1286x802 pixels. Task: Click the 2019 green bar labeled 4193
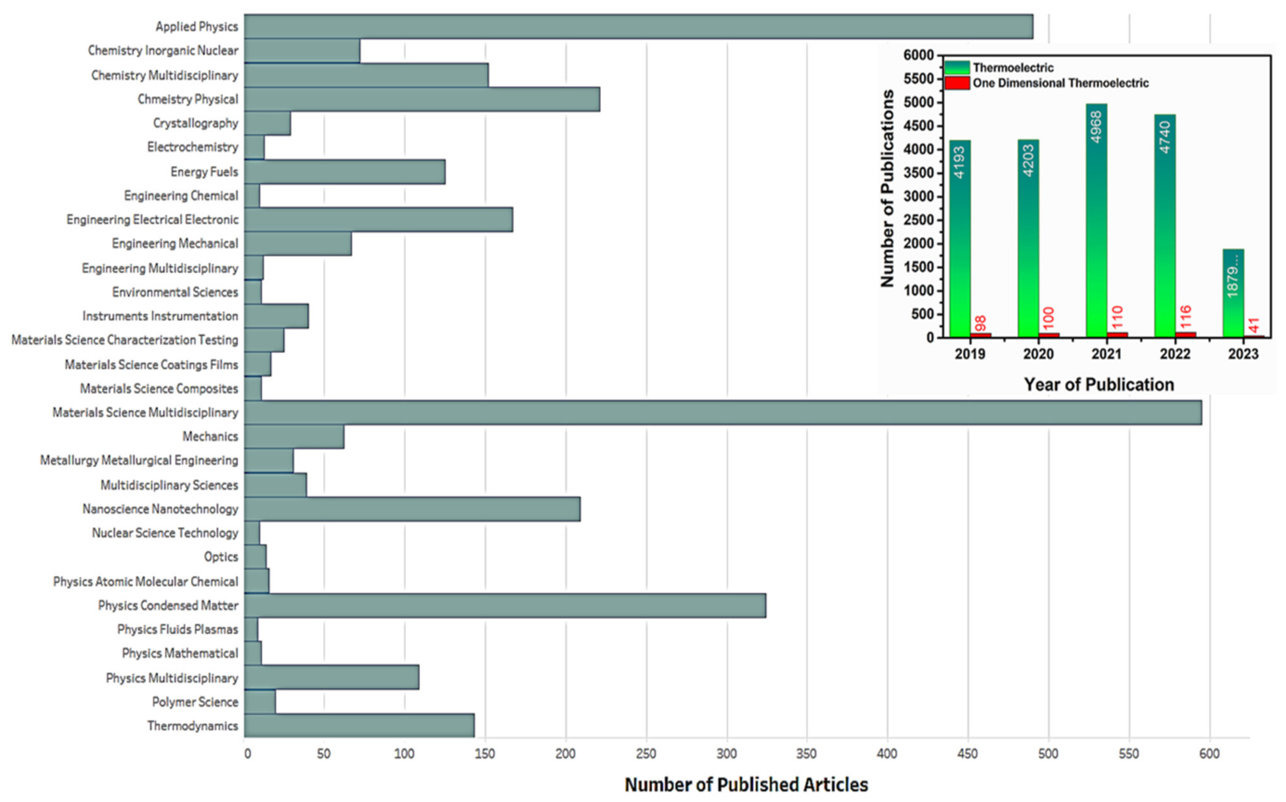[960, 239]
